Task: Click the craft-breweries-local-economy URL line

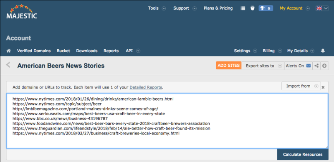Action: tap(96, 134)
